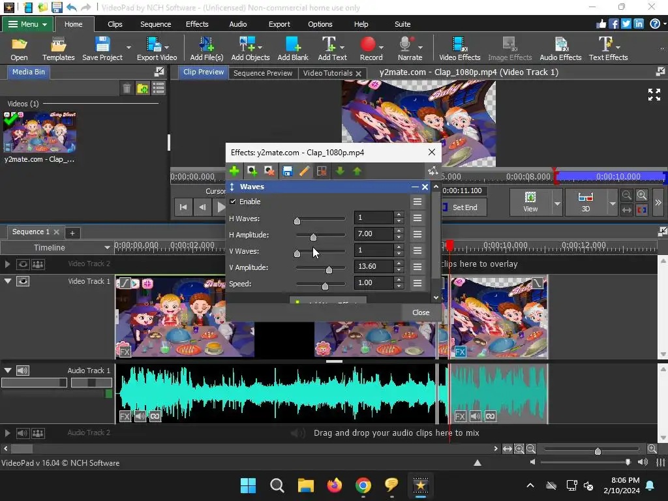Viewport: 668px width, 501px height.
Task: Open Text Effects from the toolbar
Action: point(609,48)
